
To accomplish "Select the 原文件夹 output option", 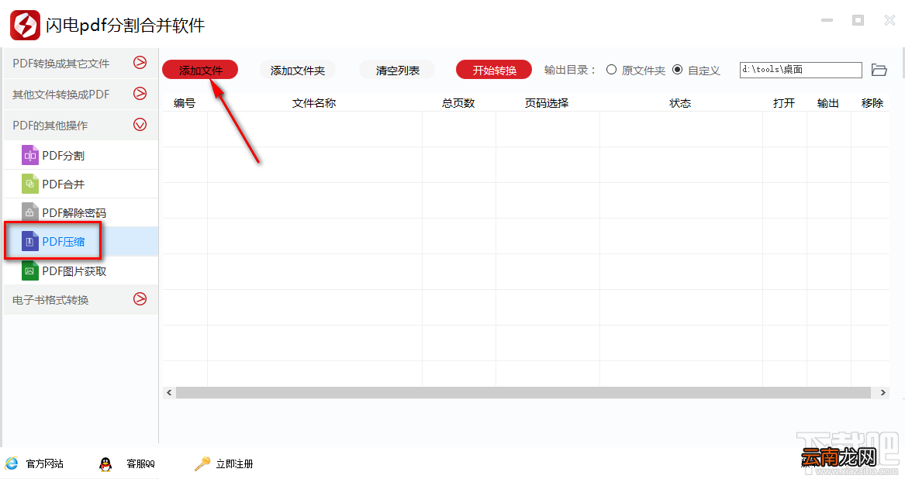I will point(611,70).
